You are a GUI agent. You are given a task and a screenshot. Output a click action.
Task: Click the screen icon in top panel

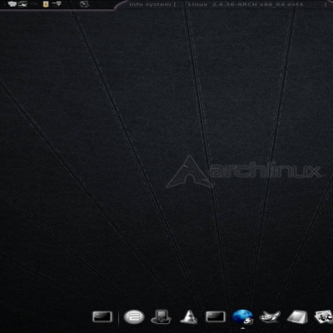click(x=84, y=4)
